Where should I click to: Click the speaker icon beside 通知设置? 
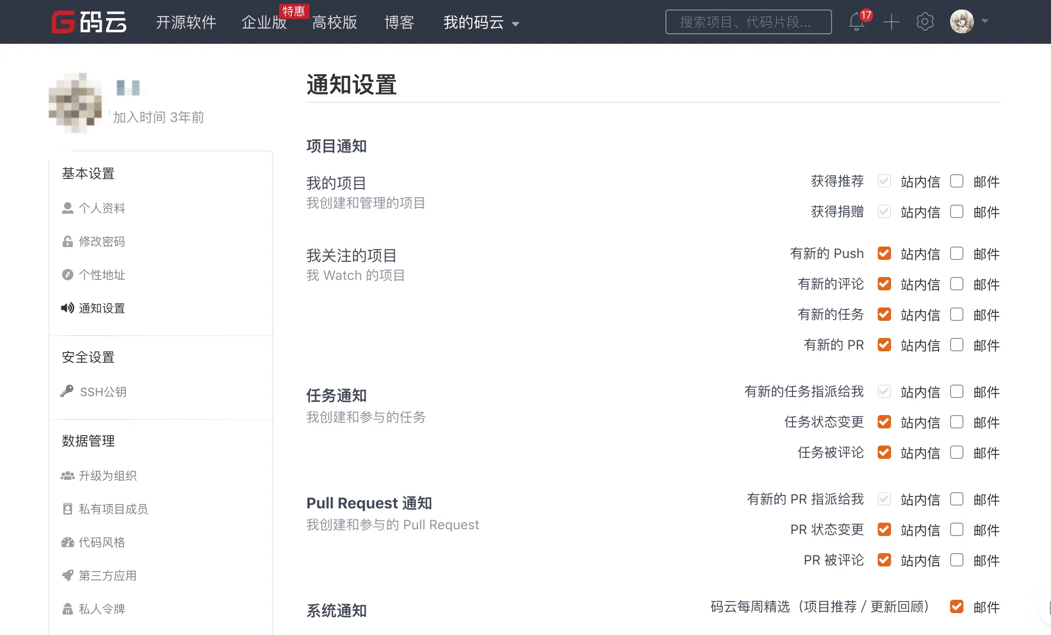(67, 308)
